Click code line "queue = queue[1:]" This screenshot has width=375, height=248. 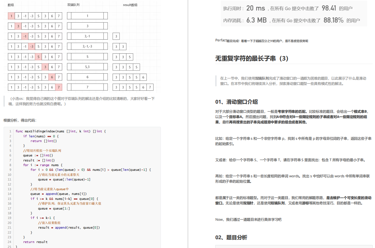coord(54,208)
